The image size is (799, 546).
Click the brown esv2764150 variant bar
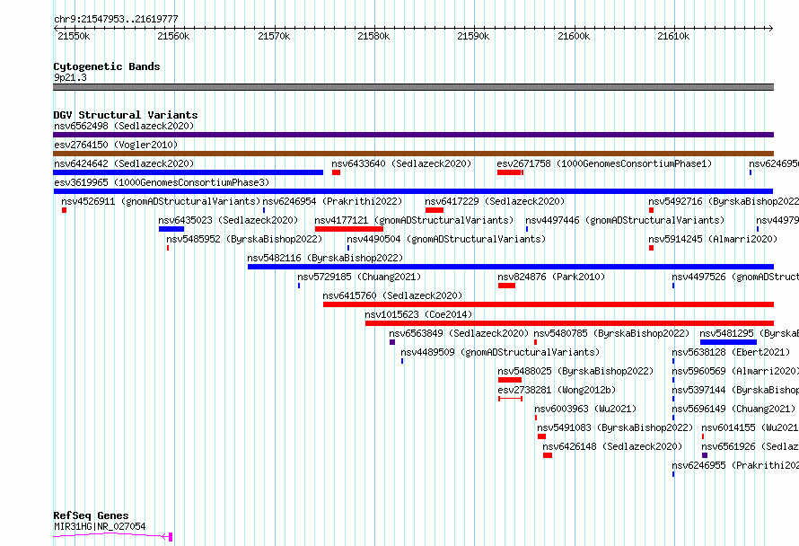(413, 154)
